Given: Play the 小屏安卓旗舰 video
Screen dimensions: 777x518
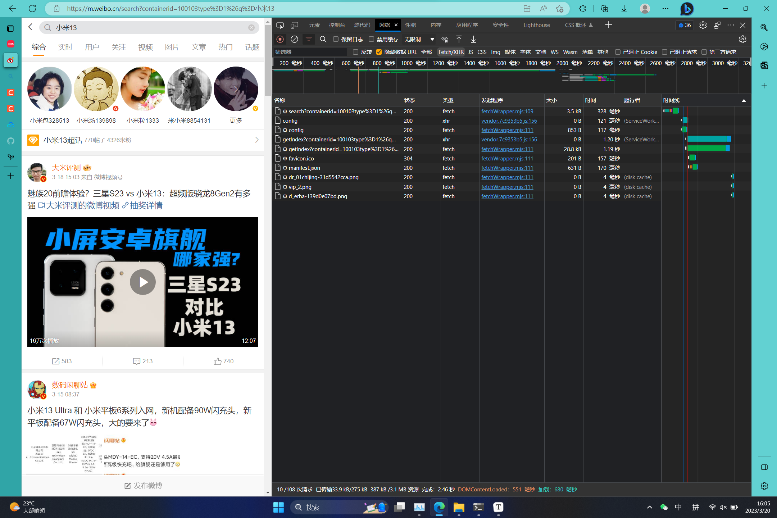Looking at the screenshot, I should (x=143, y=282).
